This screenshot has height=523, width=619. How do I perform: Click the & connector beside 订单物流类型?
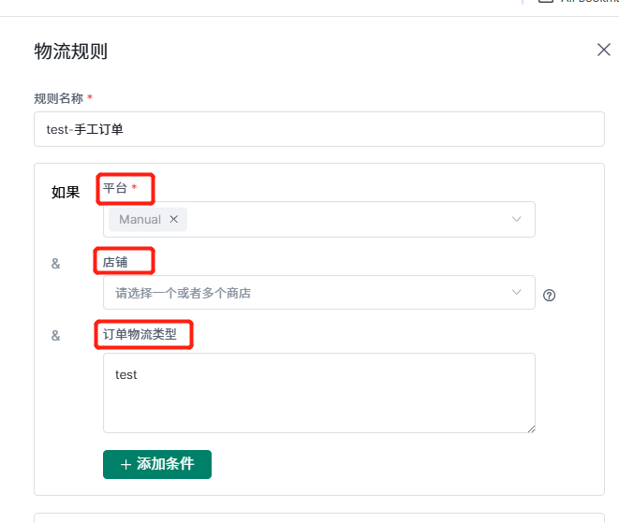coord(55,336)
